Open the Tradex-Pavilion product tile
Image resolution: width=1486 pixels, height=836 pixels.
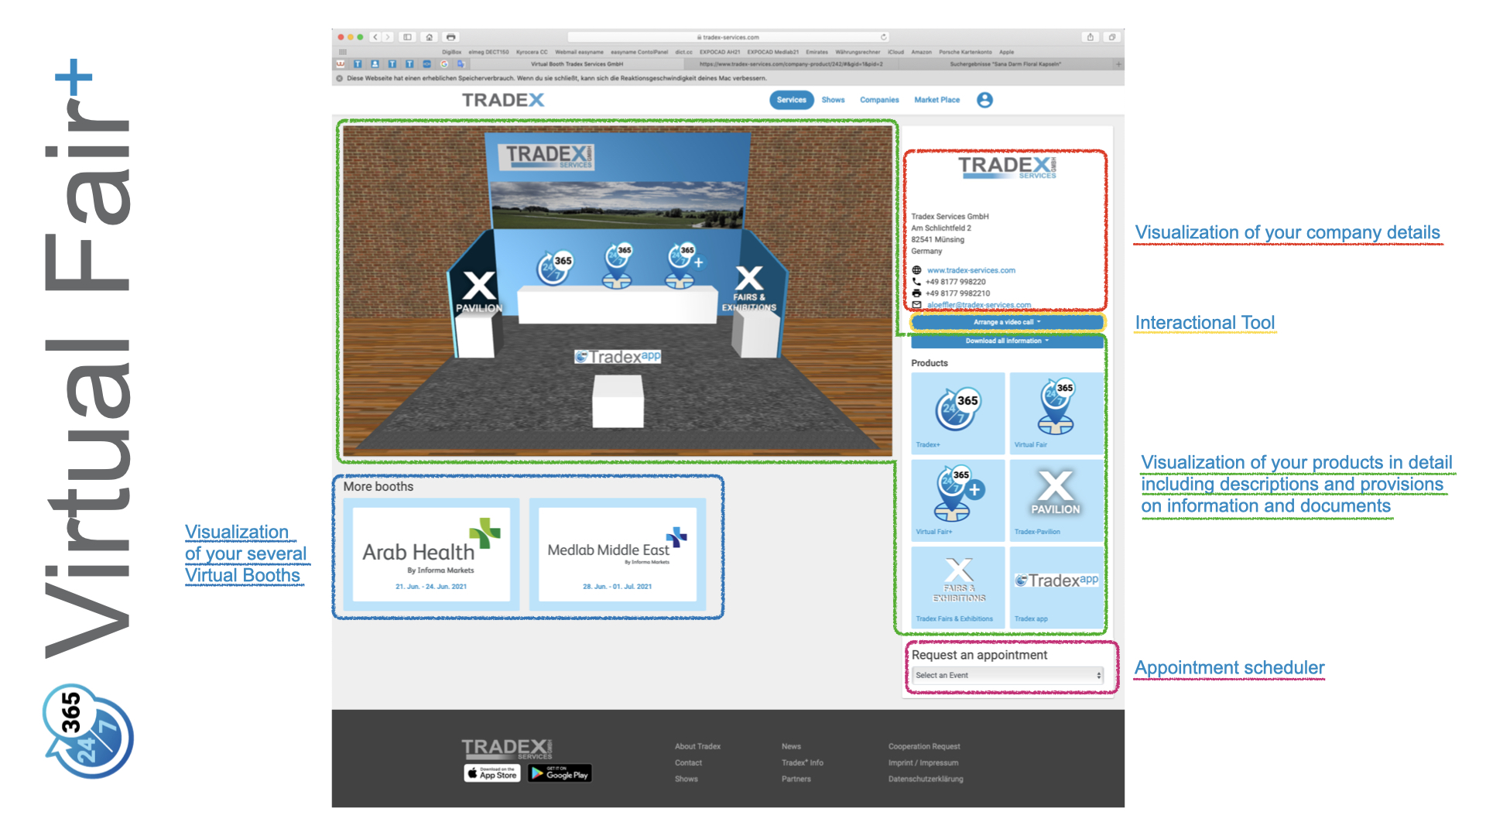(1056, 499)
